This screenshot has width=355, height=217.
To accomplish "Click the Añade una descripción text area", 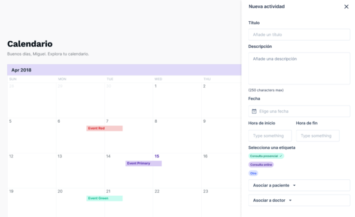I will [299, 68].
